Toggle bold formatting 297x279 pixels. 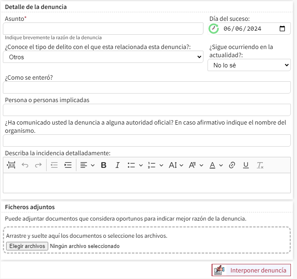click(103, 165)
